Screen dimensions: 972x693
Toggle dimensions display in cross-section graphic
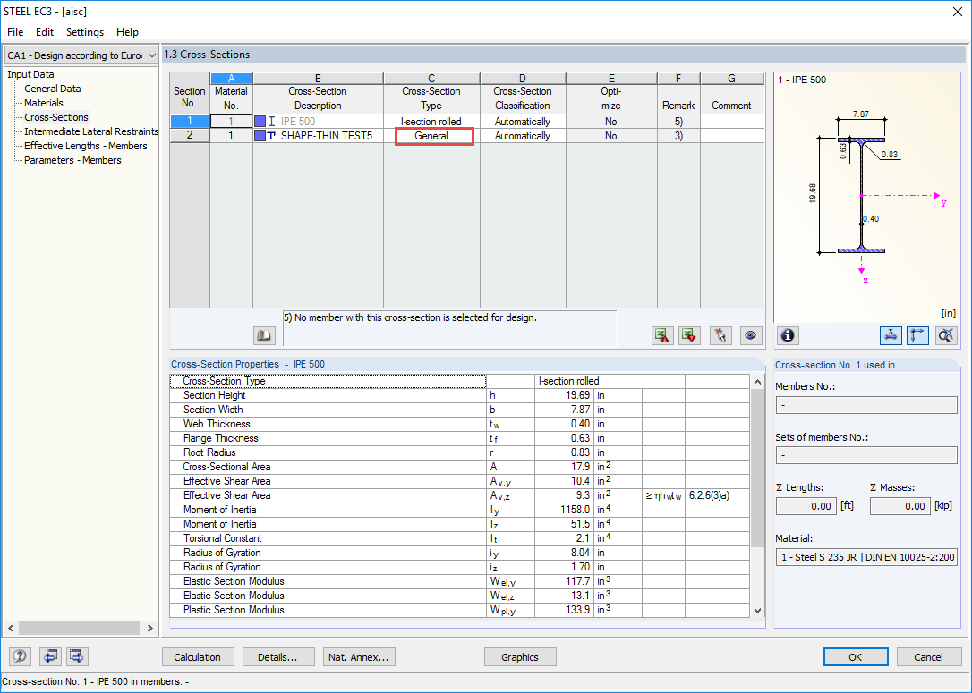[x=891, y=335]
